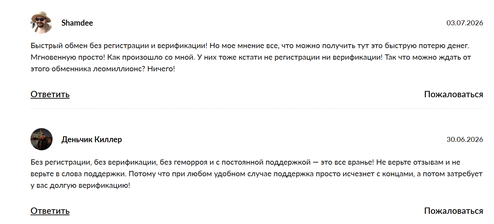Open the Деньчик Киллер username link
The width and height of the screenshot is (494, 224).
pyautogui.click(x=92, y=139)
